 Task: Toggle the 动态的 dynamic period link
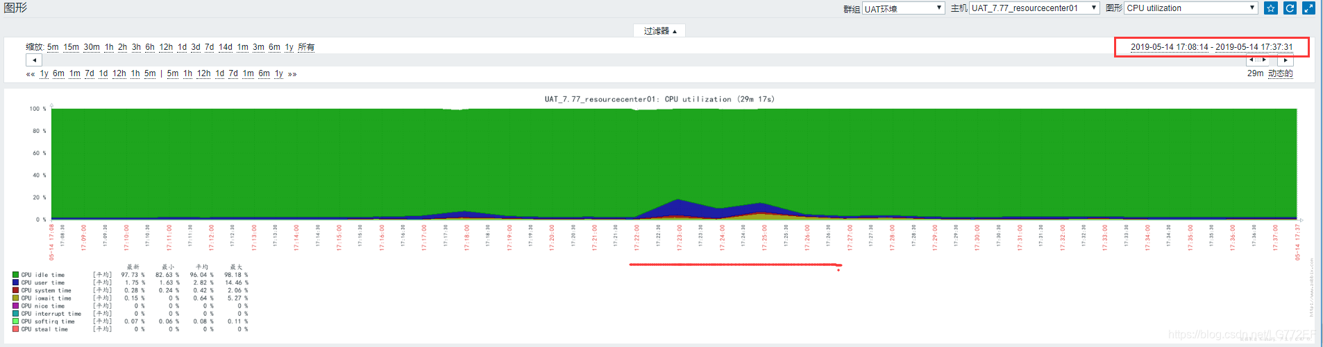click(1281, 73)
